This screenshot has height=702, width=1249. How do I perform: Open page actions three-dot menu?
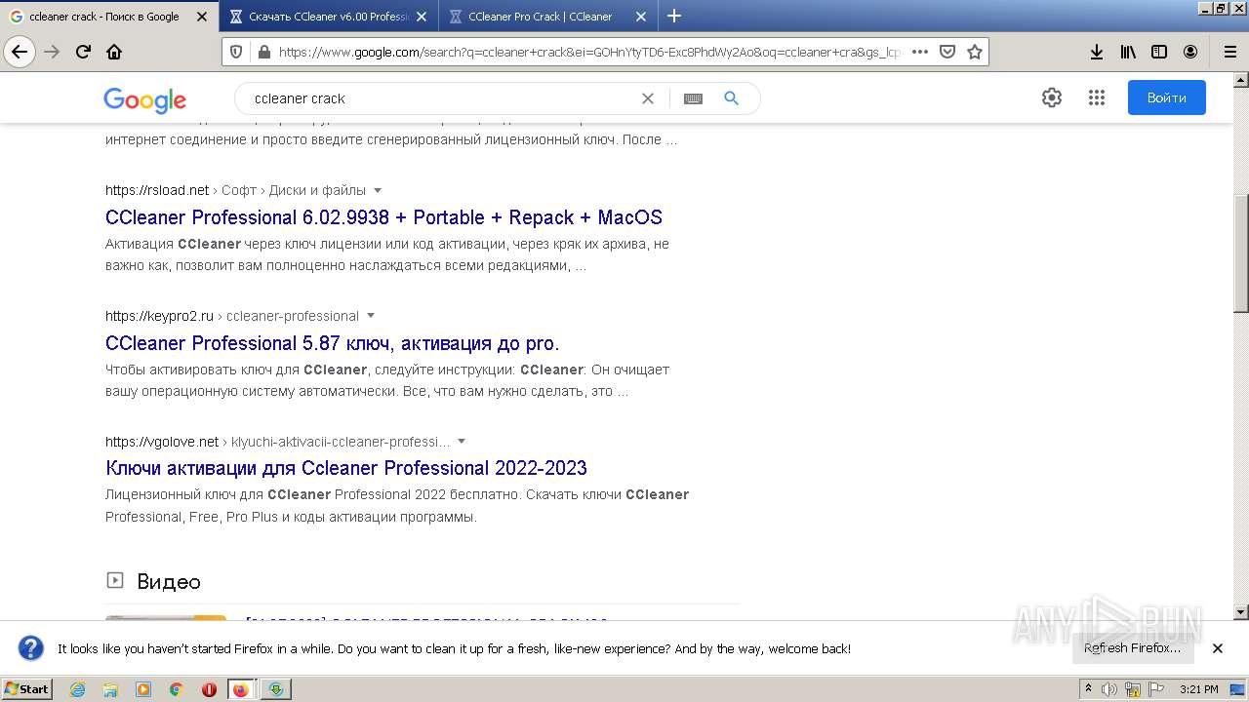(919, 52)
